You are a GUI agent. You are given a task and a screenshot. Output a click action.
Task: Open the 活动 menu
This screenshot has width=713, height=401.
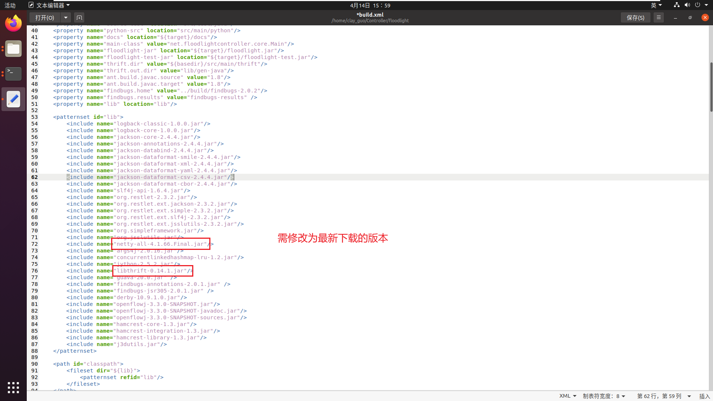(9, 5)
